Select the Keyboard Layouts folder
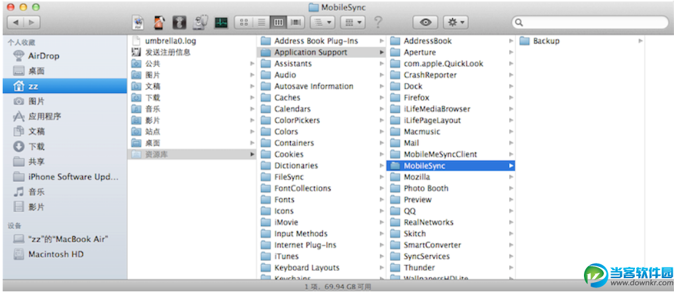Image resolution: width=674 pixels, height=292 pixels. coord(322,268)
